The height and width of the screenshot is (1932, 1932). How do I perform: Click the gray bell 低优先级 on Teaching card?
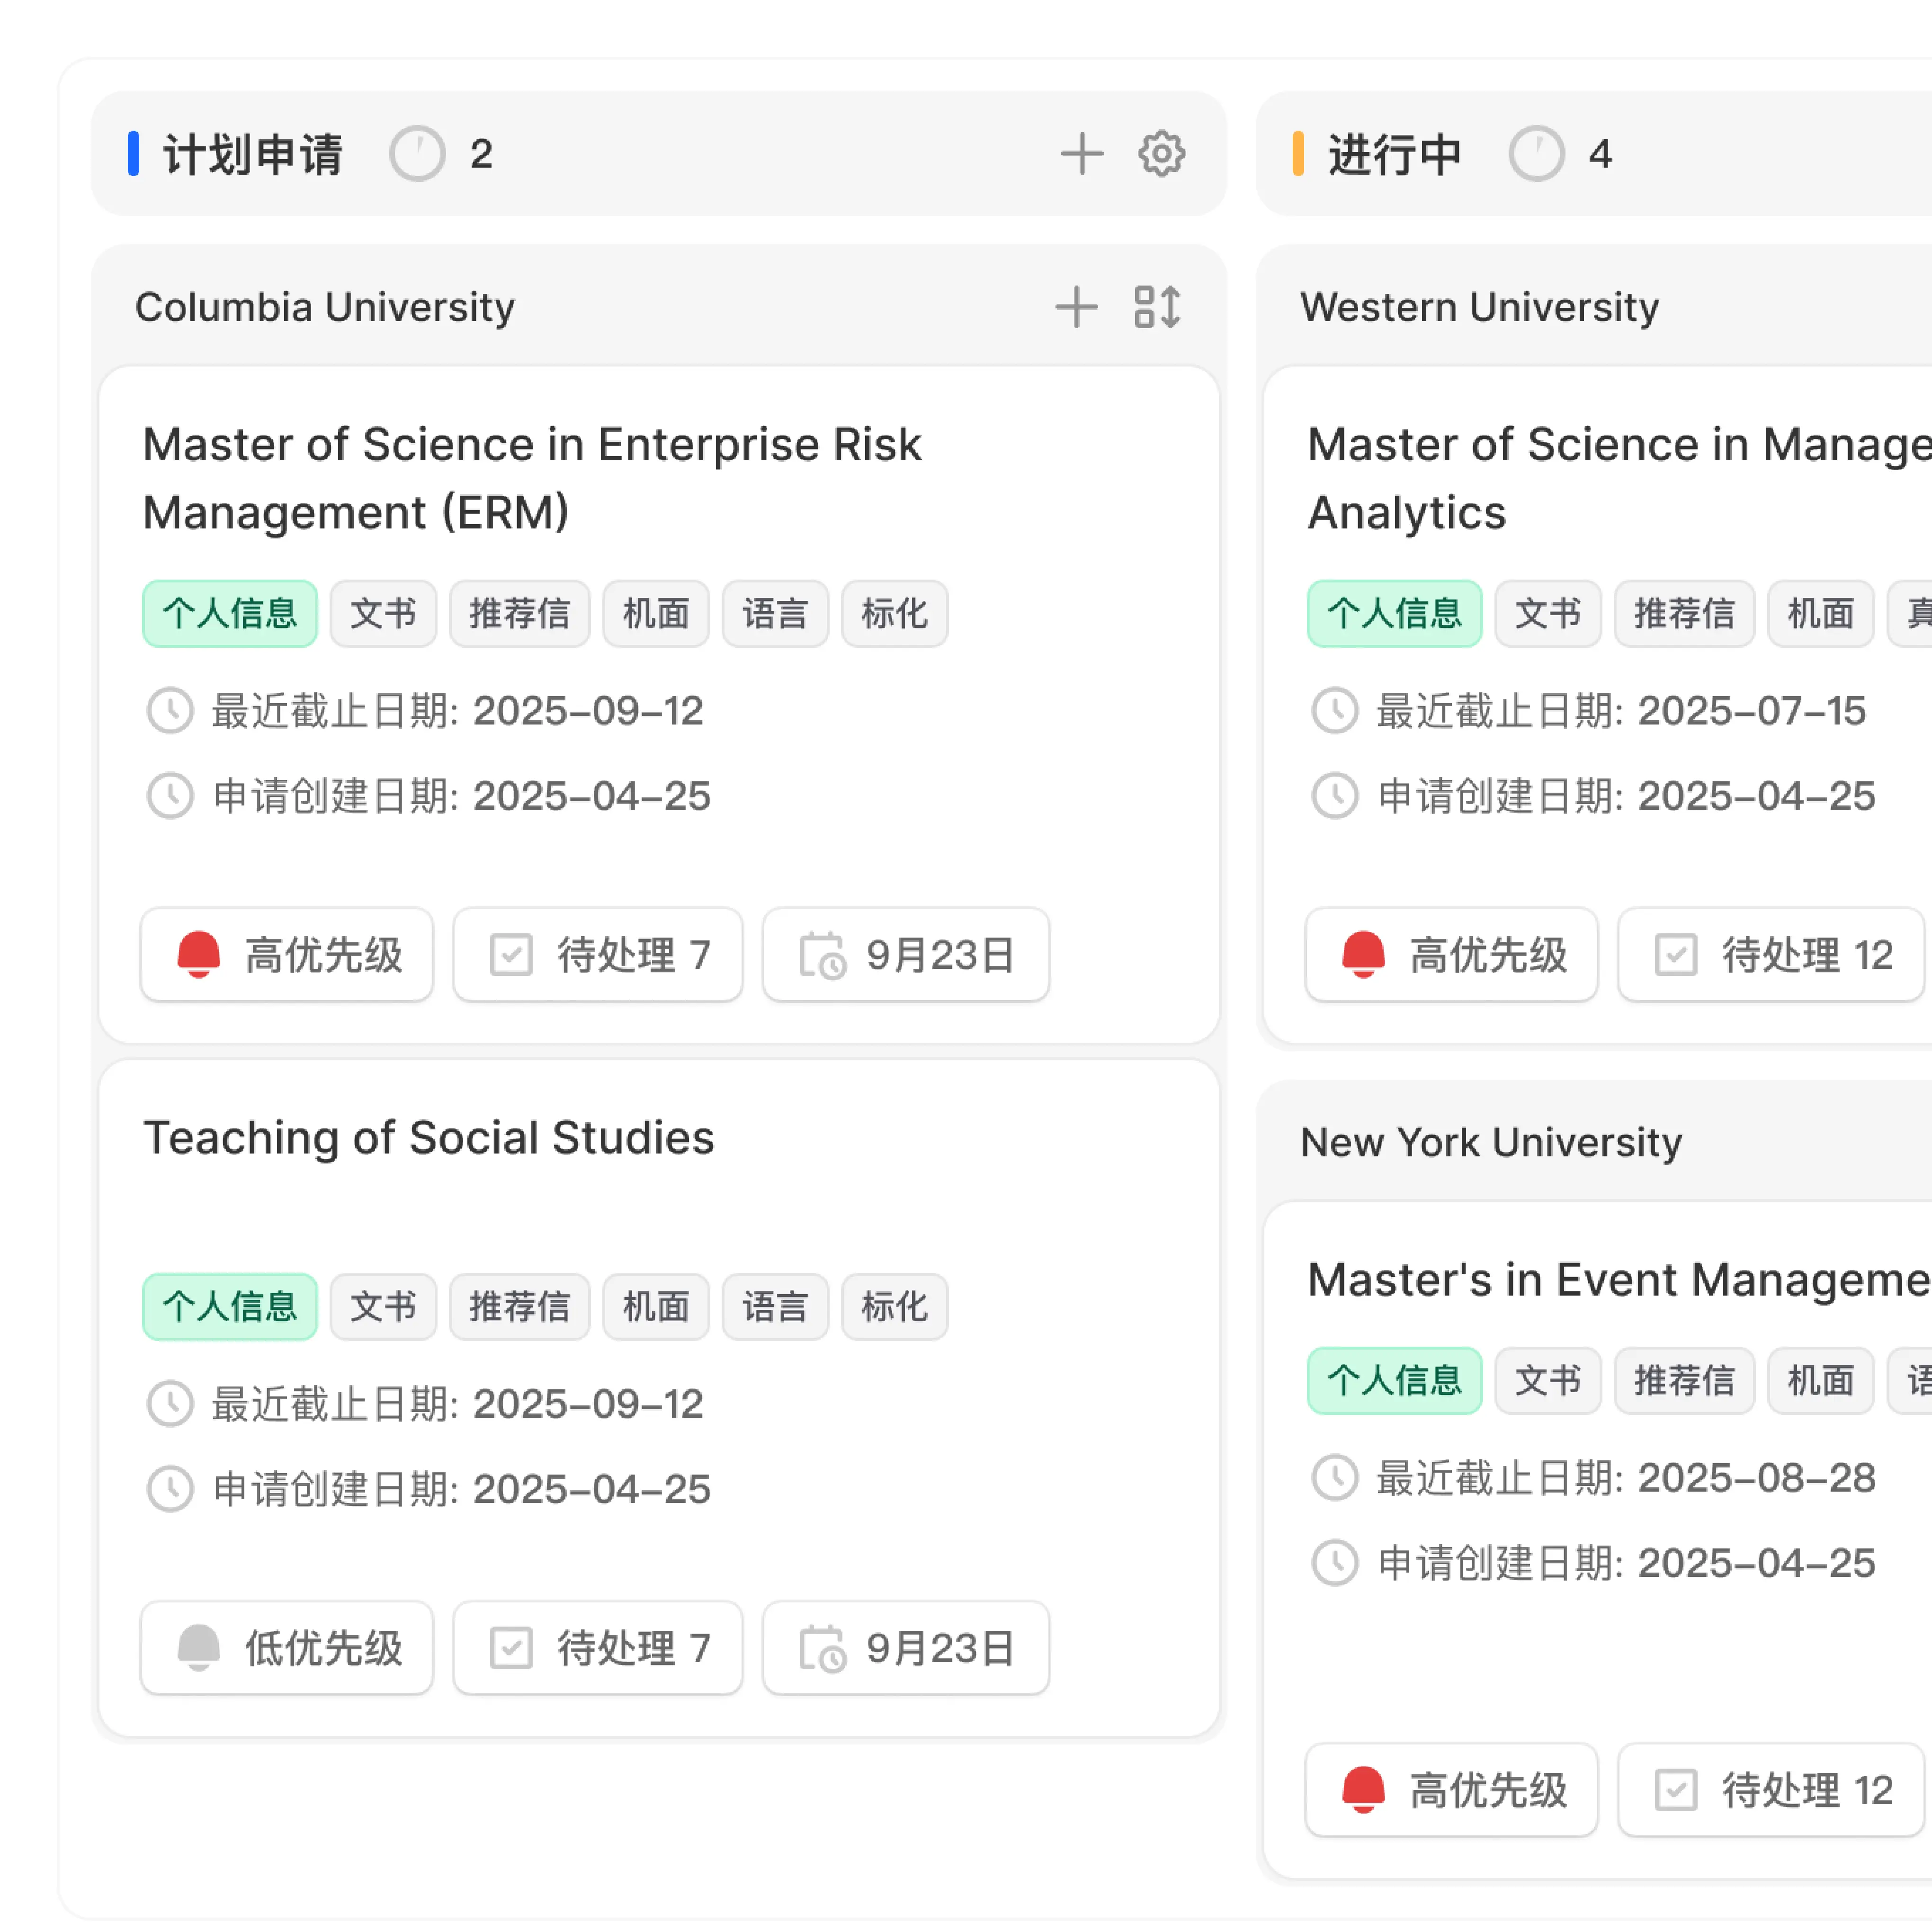click(x=287, y=1647)
